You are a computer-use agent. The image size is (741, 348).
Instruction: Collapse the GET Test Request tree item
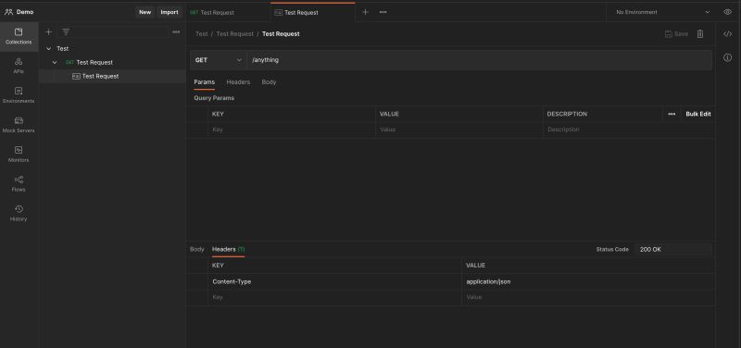(55, 62)
